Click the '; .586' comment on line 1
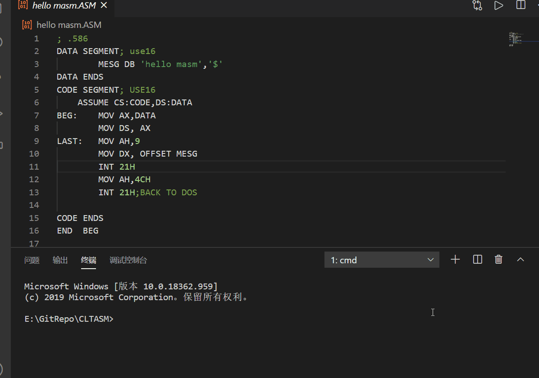Image resolution: width=539 pixels, height=378 pixels. pyautogui.click(x=73, y=38)
